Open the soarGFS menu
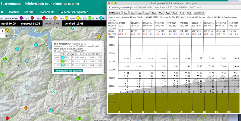The height and width of the screenshot is (121, 241). click(x=14, y=12)
